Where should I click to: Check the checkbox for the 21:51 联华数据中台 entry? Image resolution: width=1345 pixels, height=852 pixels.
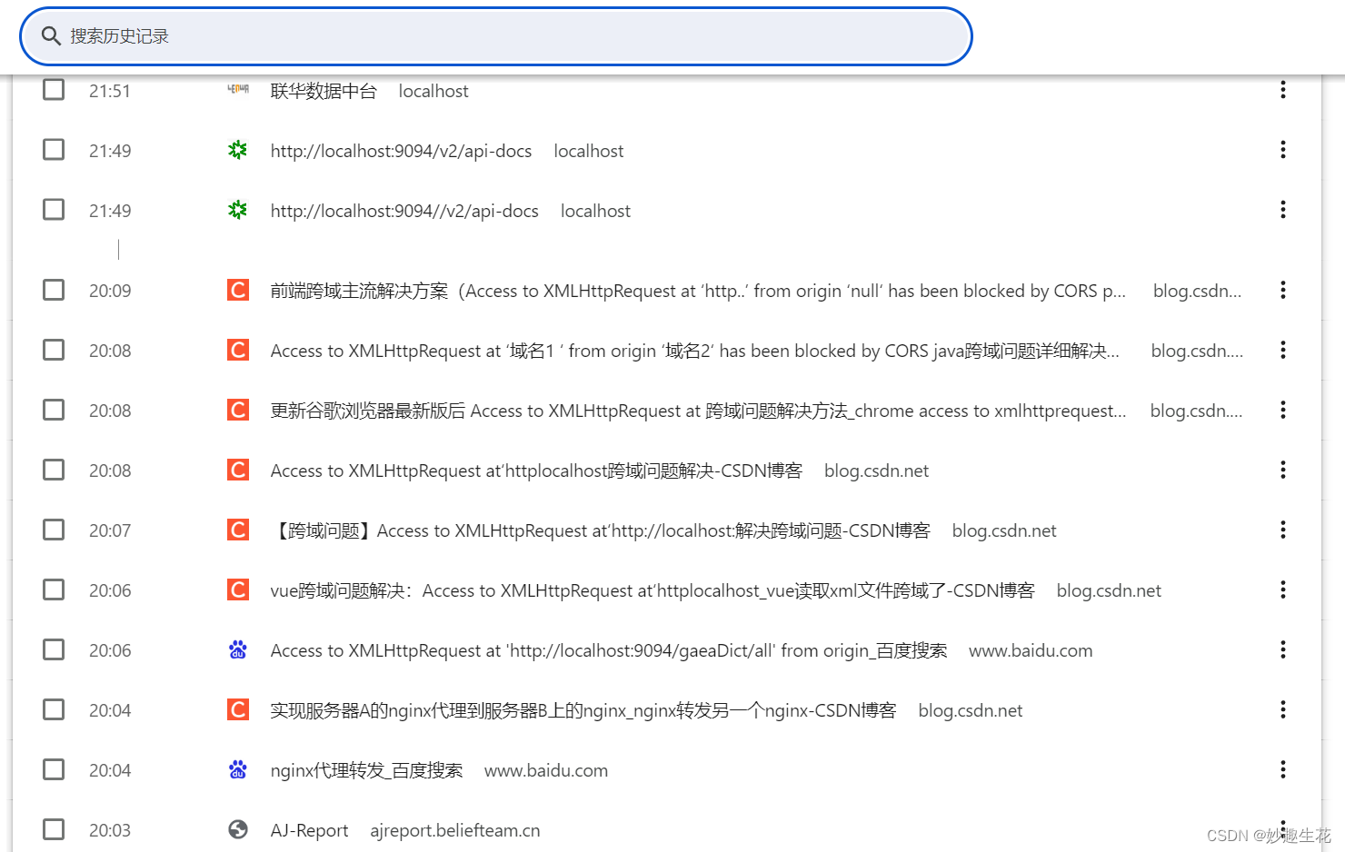tap(53, 89)
